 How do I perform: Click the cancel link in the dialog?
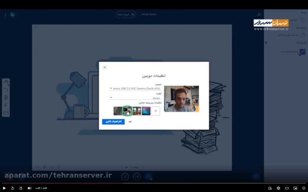(130, 122)
